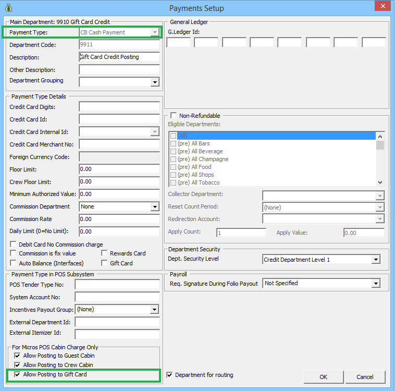
Task: Click the first G.Ledger Id box
Action: click(x=179, y=42)
